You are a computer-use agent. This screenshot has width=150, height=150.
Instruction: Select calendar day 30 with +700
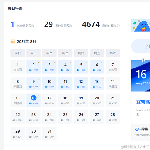34,133
